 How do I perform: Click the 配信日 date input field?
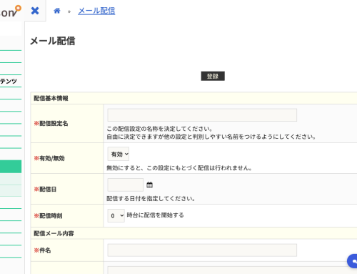point(126,185)
